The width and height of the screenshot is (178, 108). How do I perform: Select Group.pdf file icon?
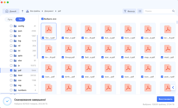click(x=68, y=49)
